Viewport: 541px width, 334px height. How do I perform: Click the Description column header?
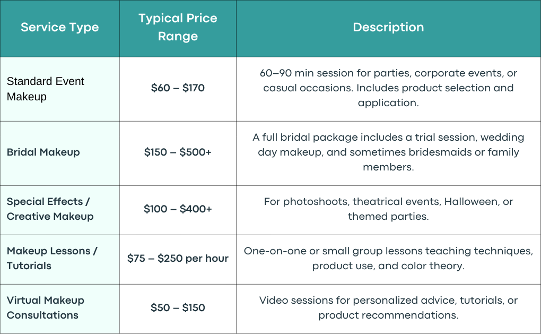pyautogui.click(x=388, y=27)
